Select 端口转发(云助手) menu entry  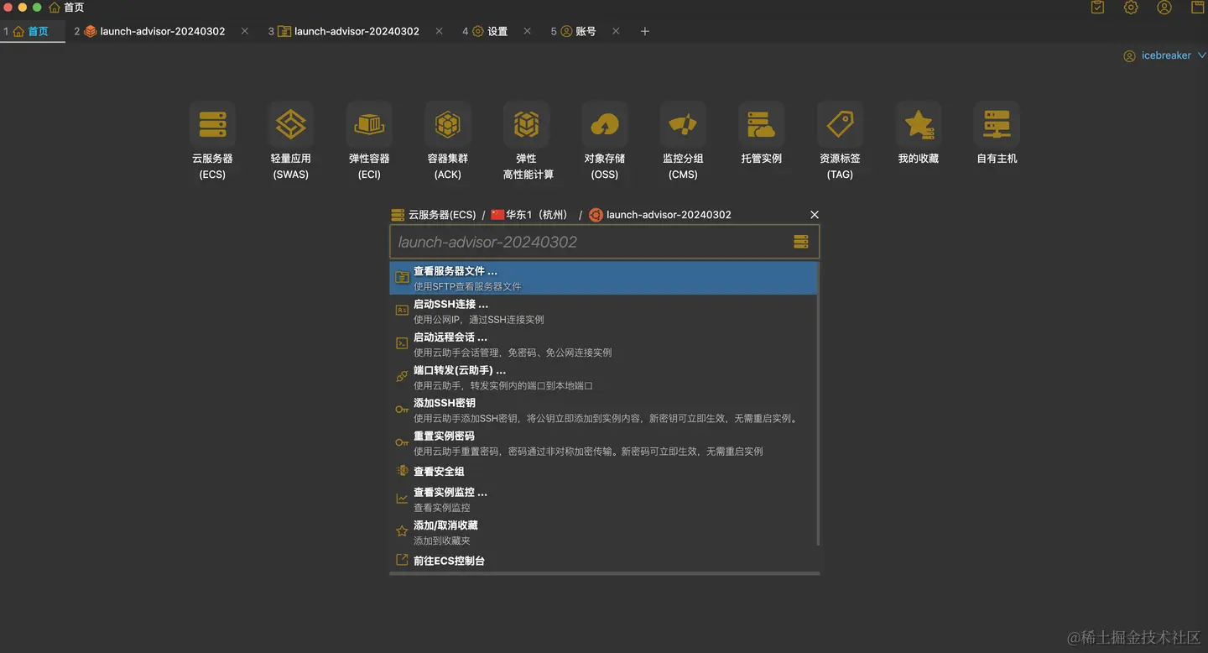(603, 378)
